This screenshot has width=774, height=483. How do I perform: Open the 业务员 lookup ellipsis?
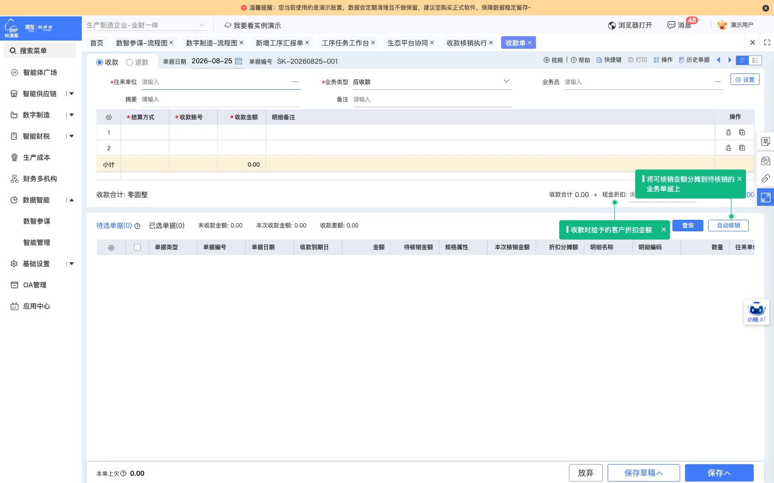[718, 82]
